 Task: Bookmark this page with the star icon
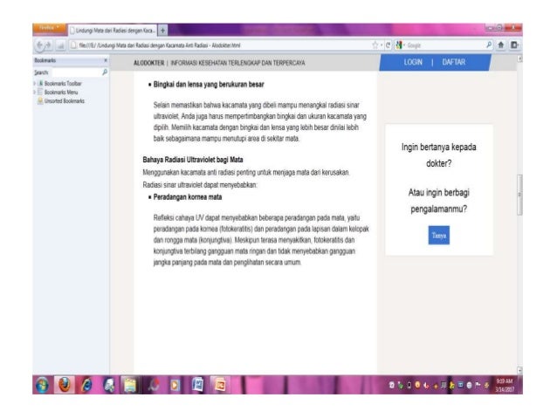pyautogui.click(x=375, y=45)
